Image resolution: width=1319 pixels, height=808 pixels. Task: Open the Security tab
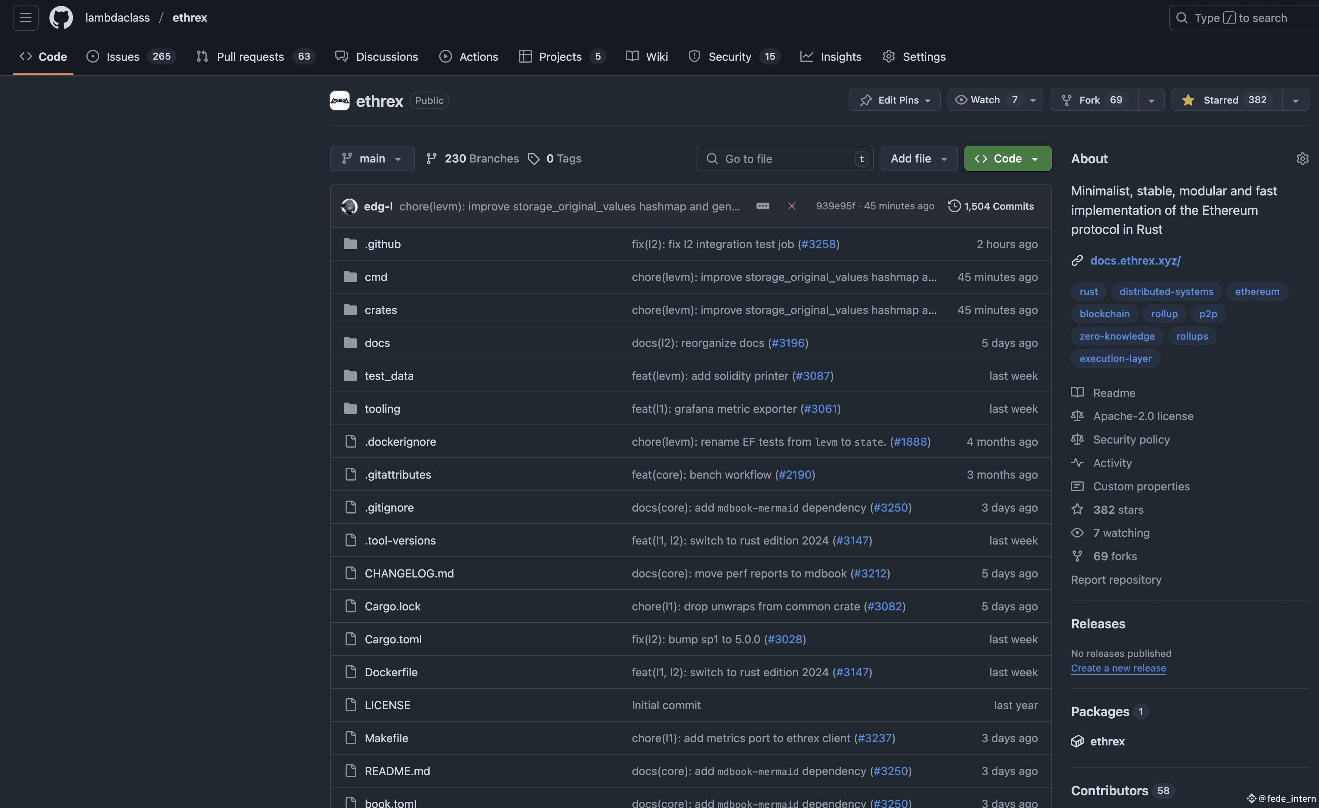point(734,57)
